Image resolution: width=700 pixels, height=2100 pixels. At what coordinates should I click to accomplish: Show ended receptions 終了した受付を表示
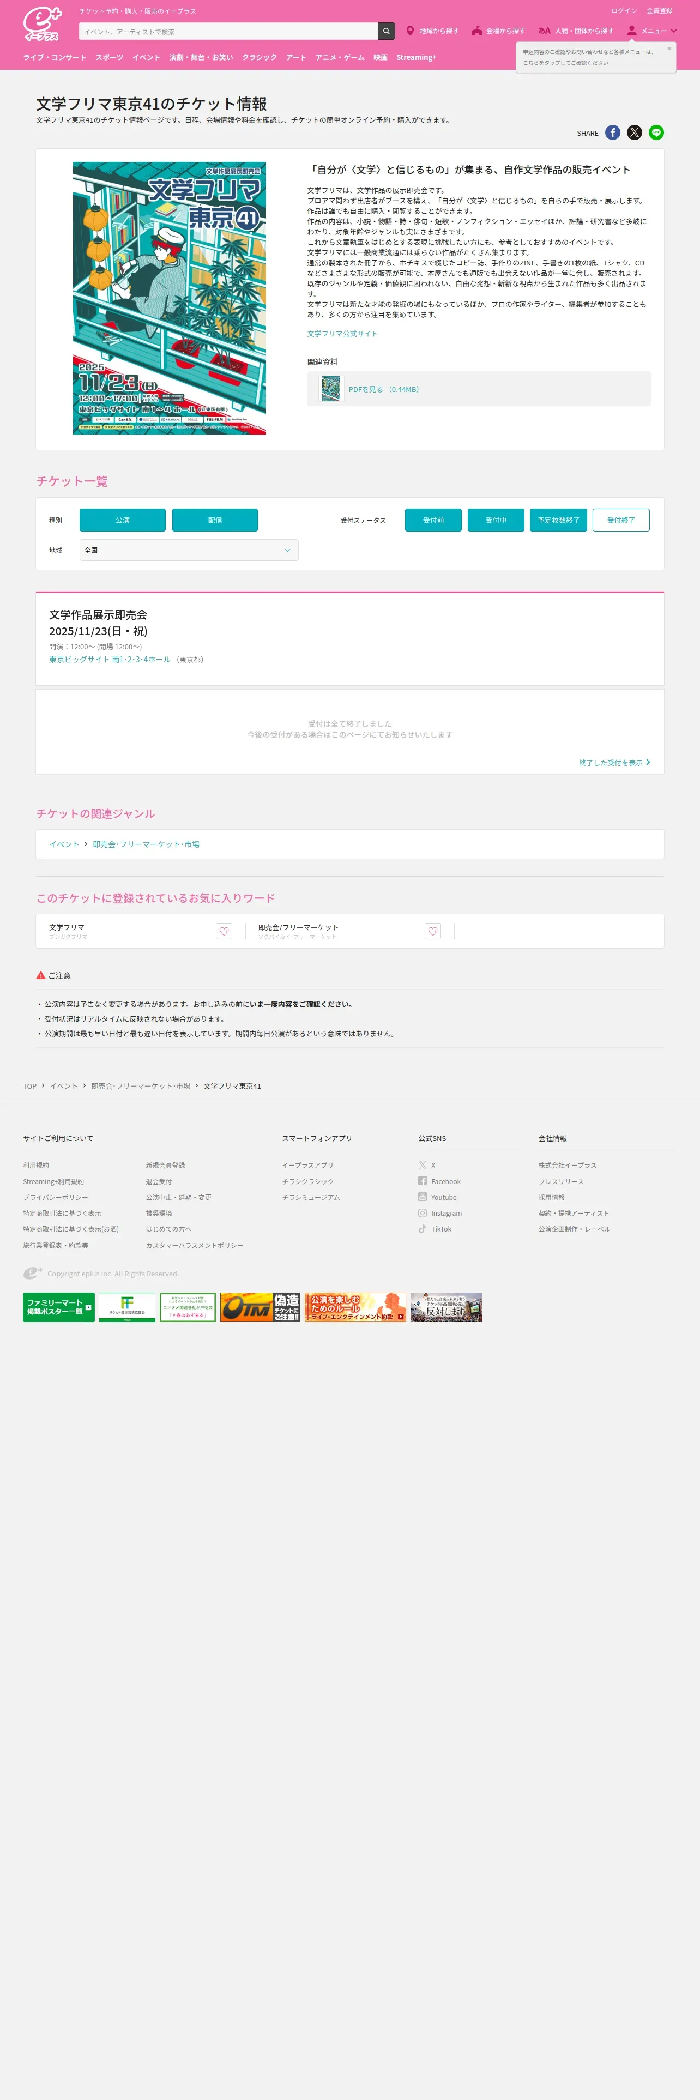tap(614, 763)
